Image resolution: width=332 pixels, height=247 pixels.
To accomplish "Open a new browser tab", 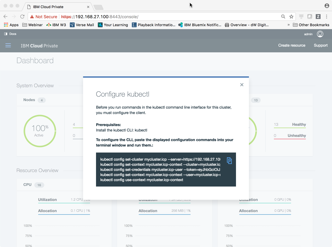I will (98, 7).
